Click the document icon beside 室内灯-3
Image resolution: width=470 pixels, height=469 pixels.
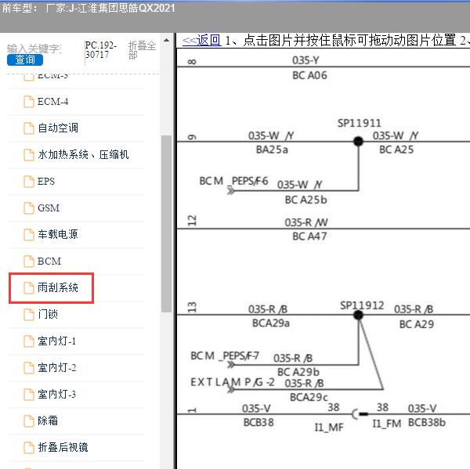tap(29, 394)
